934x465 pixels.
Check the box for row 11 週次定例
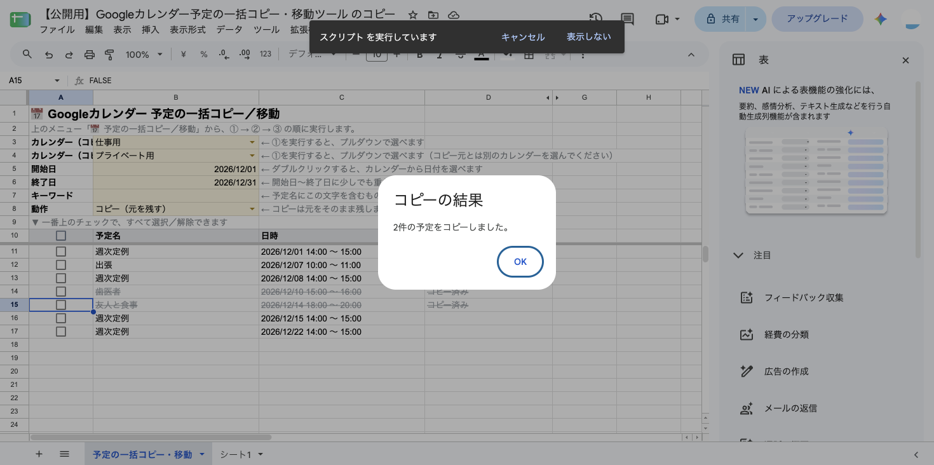[x=61, y=252]
